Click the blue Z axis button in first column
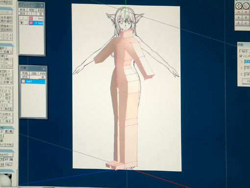 [239, 23]
